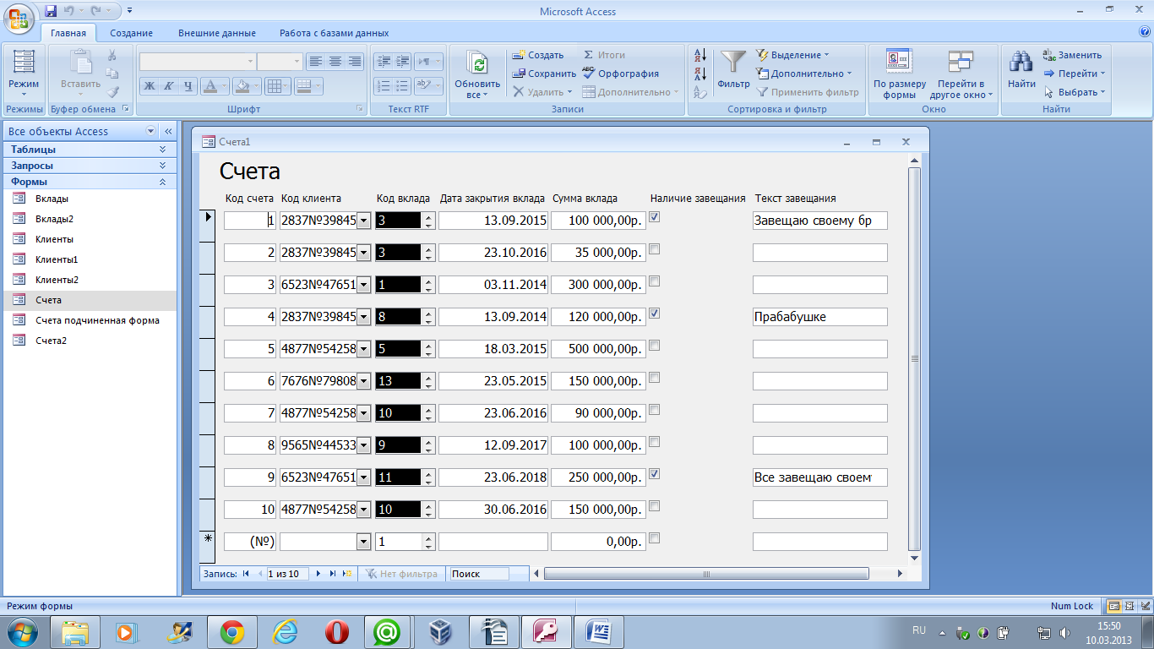Viewport: 1154px width, 649px height.
Task: Toggle Наличие завещания checkbox for account 6
Action: coord(655,378)
